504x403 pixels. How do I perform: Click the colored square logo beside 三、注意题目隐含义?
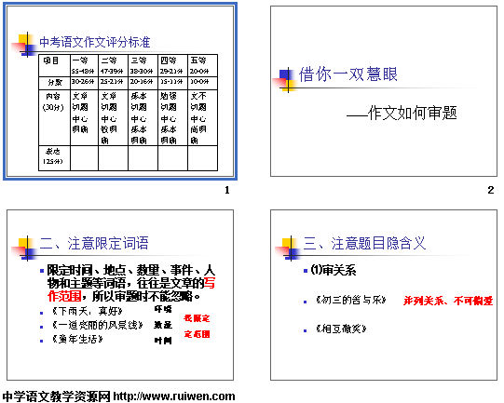coord(288,249)
